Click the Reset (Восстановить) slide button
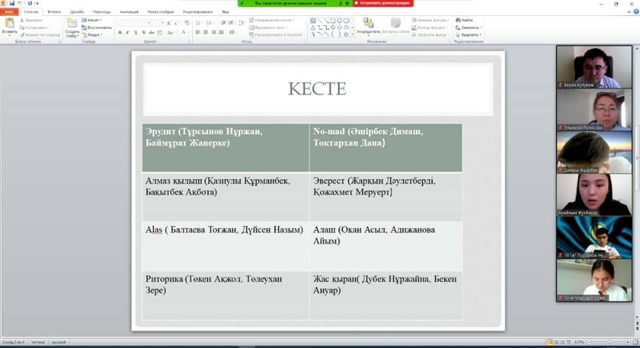Viewport: 640px width, 348px height. pyautogui.click(x=99, y=27)
